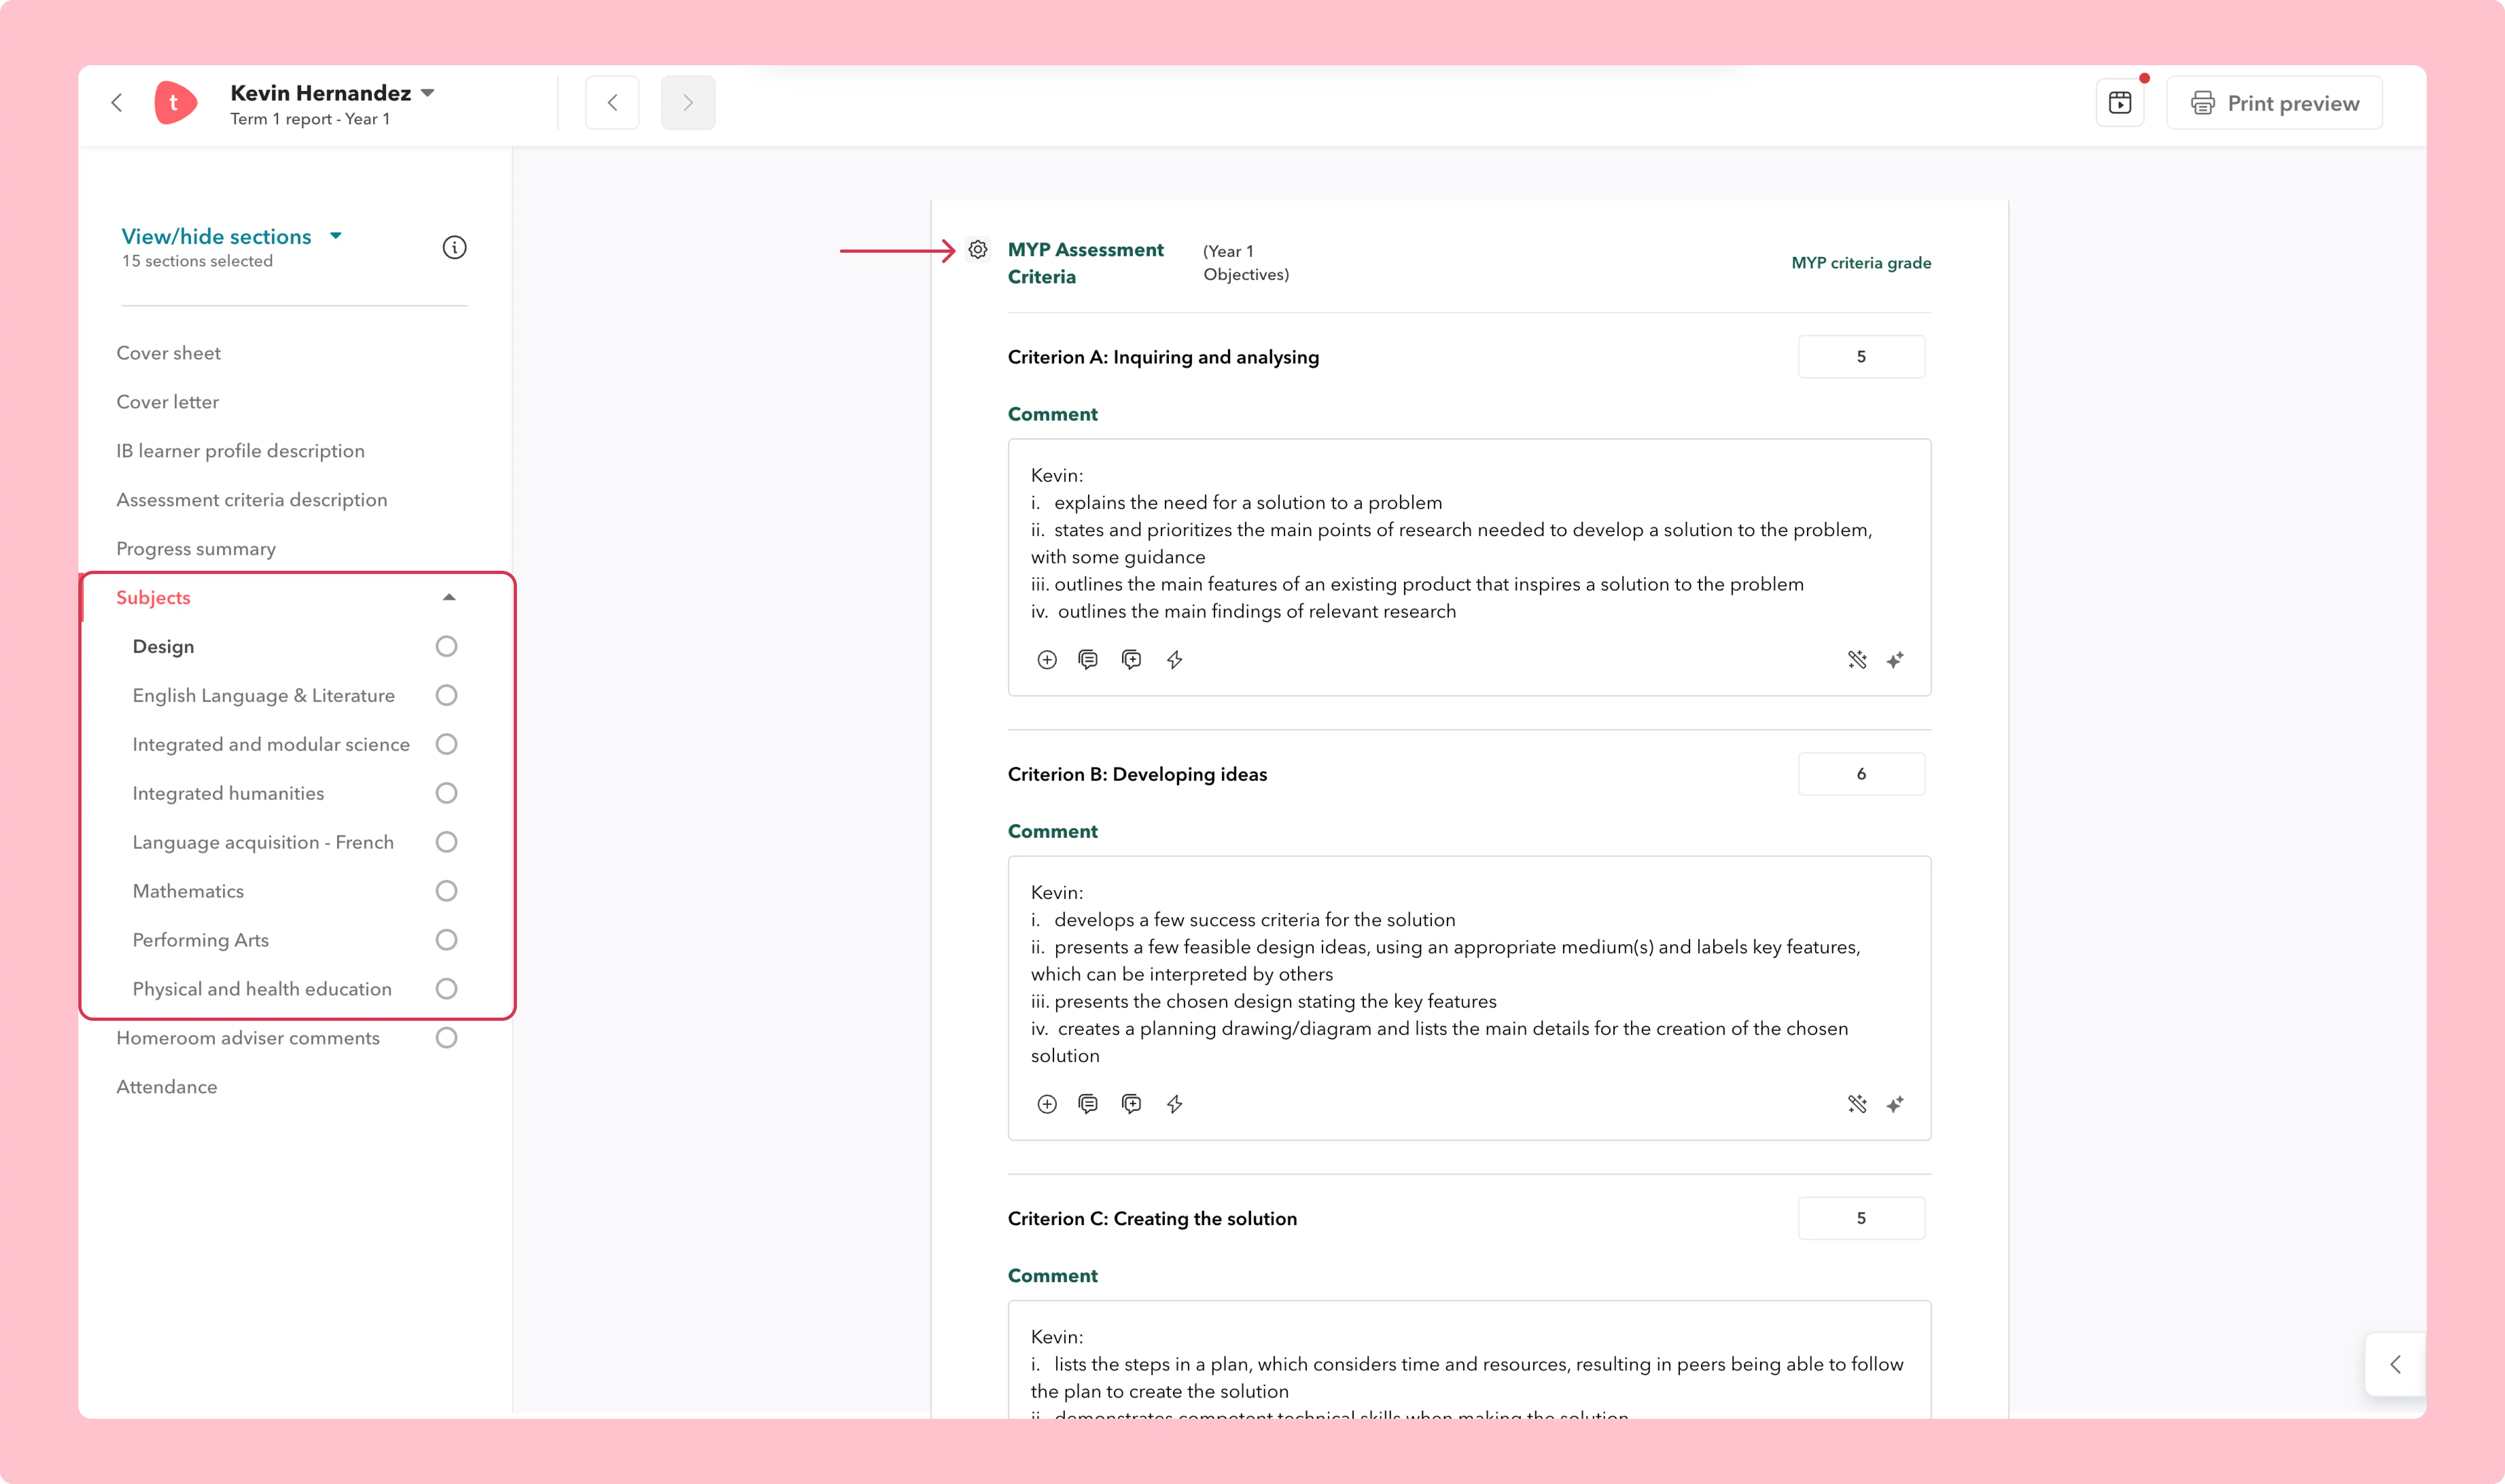Click into Criterion A comment text
The width and height of the screenshot is (2505, 1484).
click(1469, 543)
